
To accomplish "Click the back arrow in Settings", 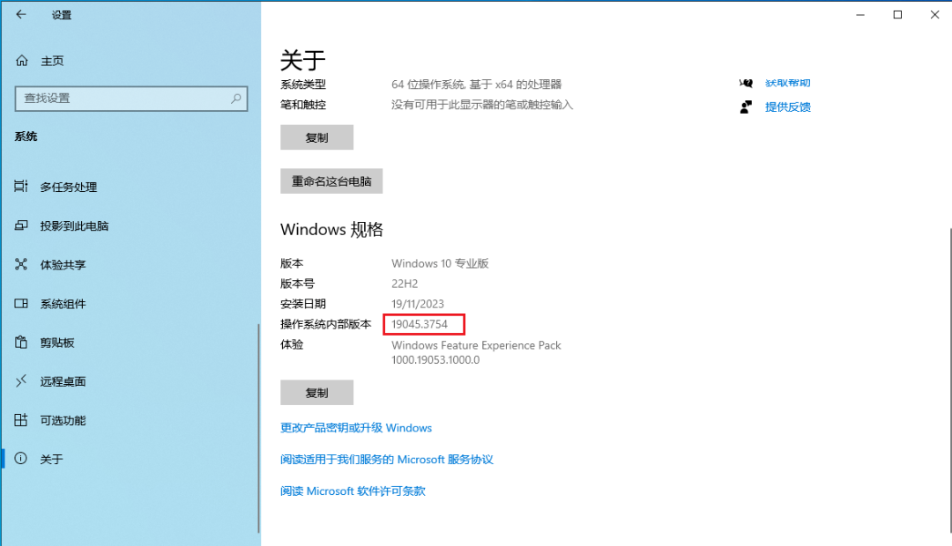I will [21, 15].
